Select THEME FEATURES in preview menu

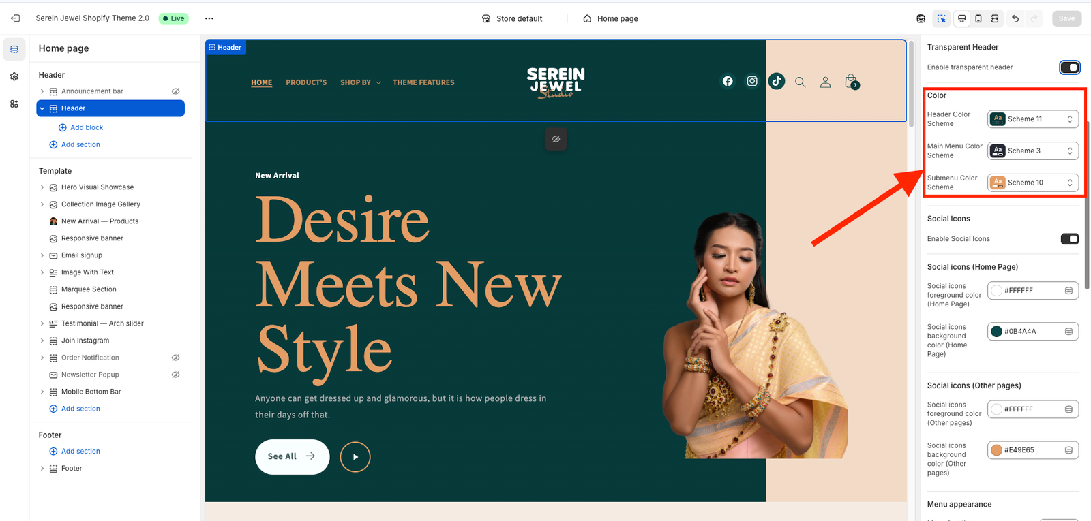[423, 82]
